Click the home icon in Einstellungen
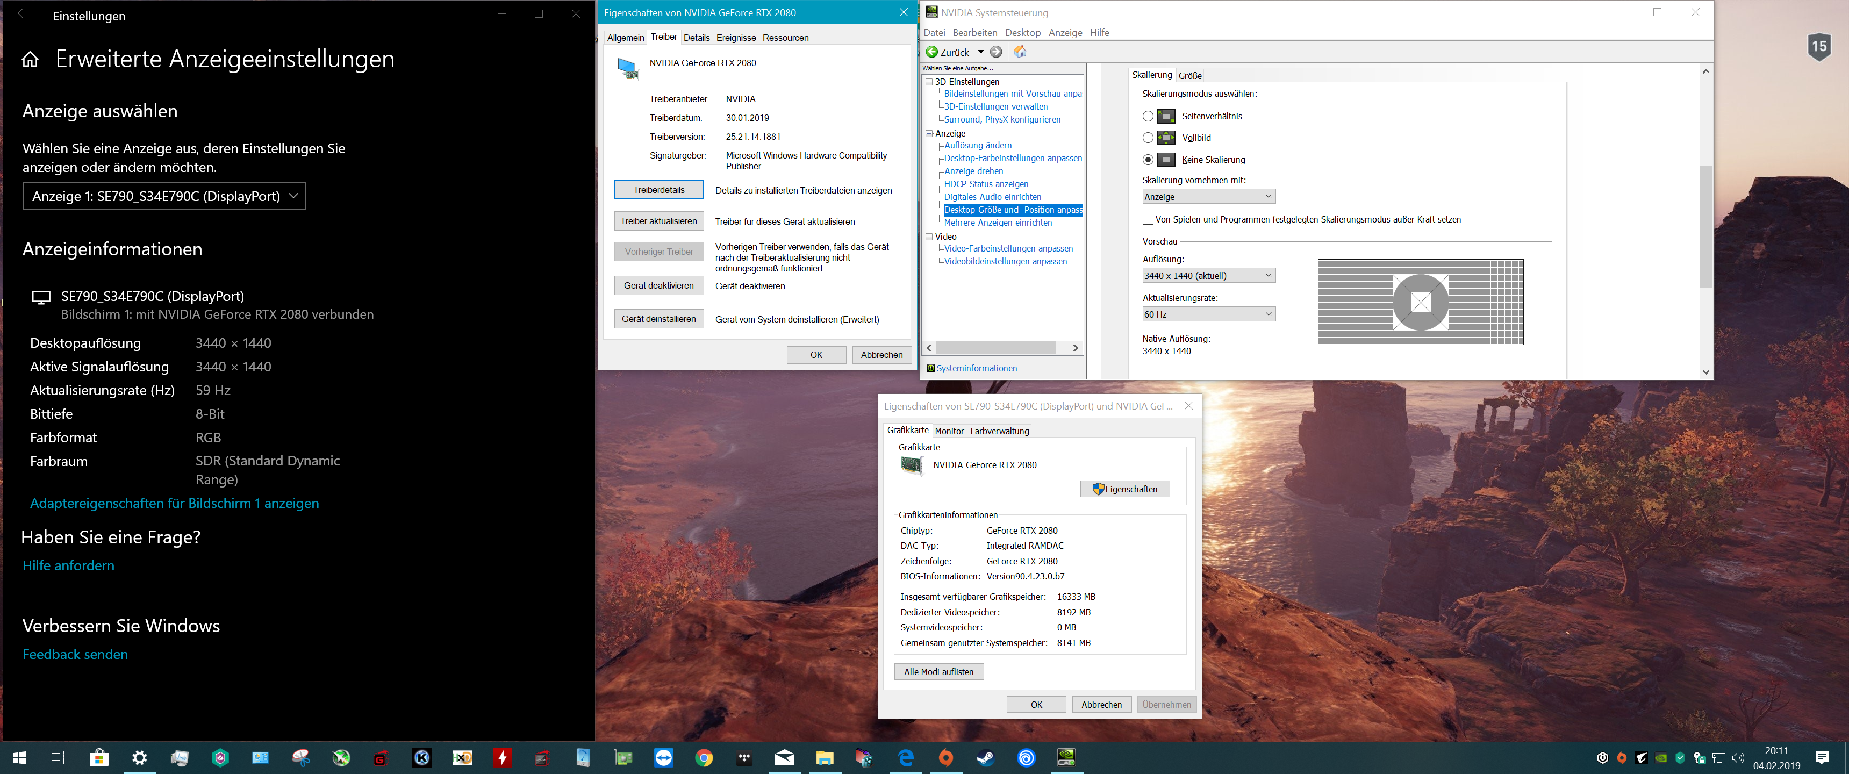The height and width of the screenshot is (774, 1849). pyautogui.click(x=30, y=60)
